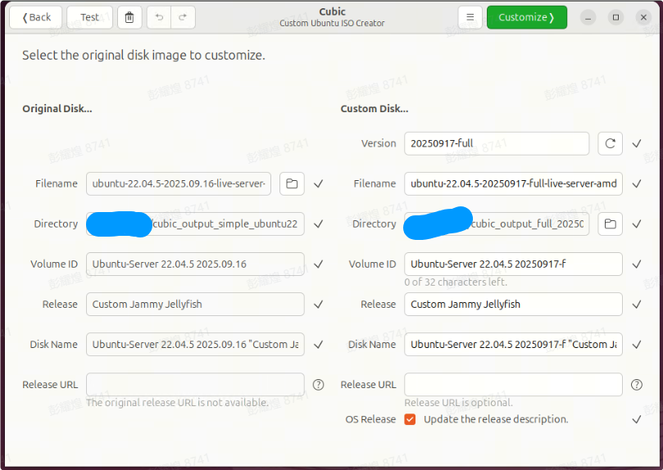Minimize the Cubic window
Screen dimensions: 663x470
[588, 17]
